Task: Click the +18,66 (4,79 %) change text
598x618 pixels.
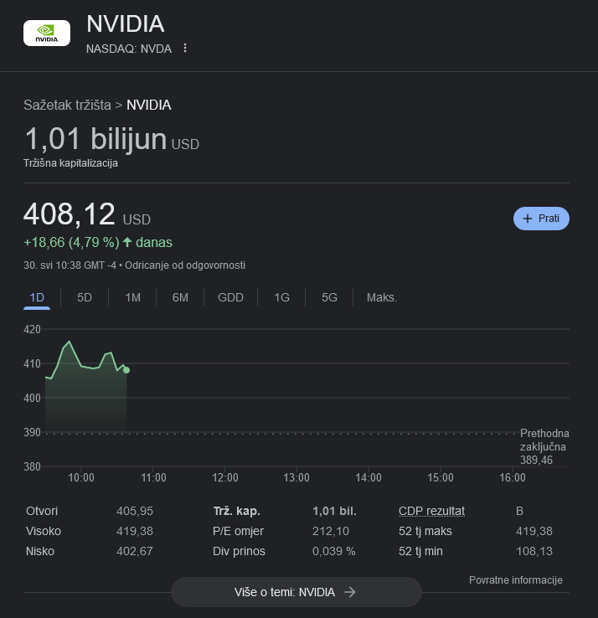Action: (71, 242)
